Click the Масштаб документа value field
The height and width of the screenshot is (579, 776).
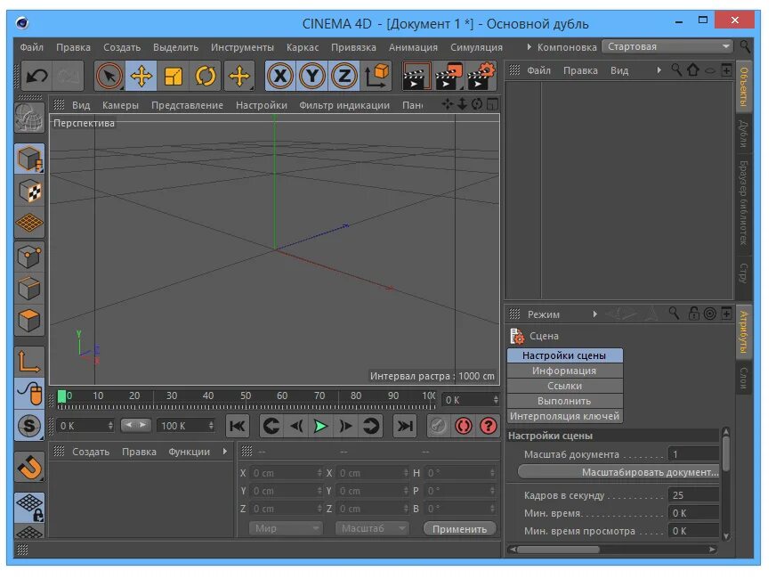coord(693,453)
